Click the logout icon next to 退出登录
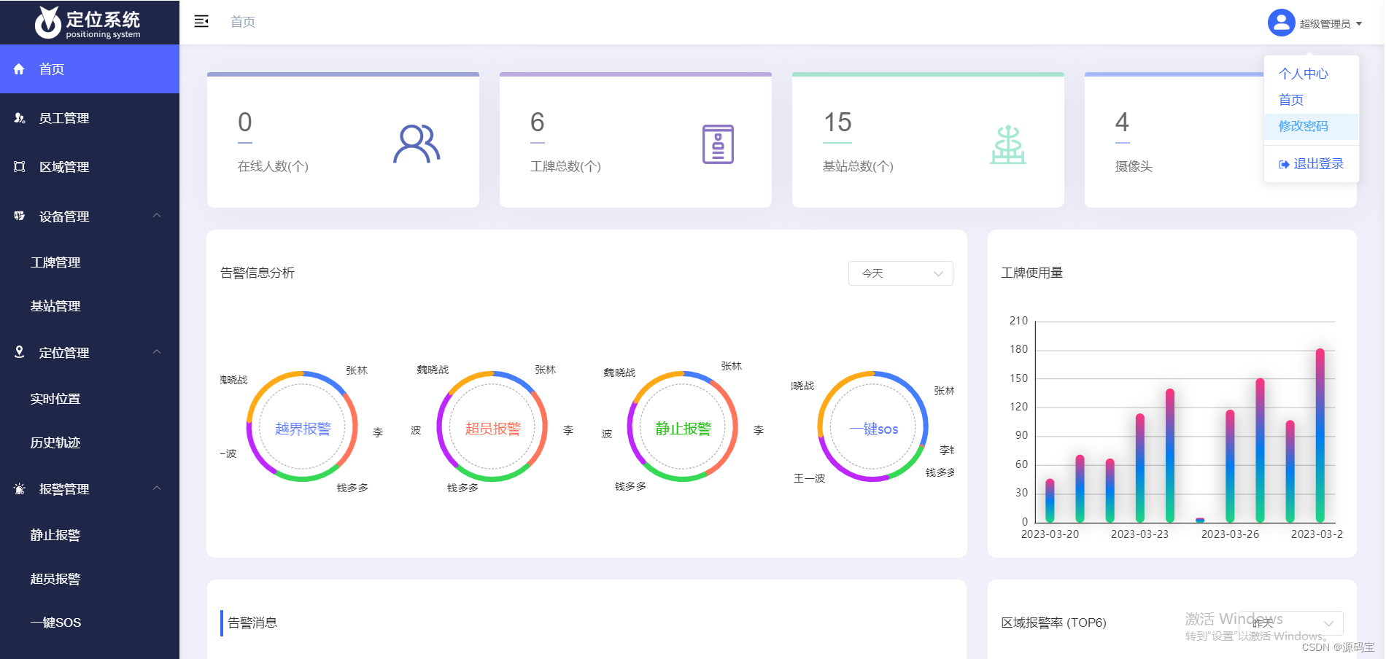 1285,163
